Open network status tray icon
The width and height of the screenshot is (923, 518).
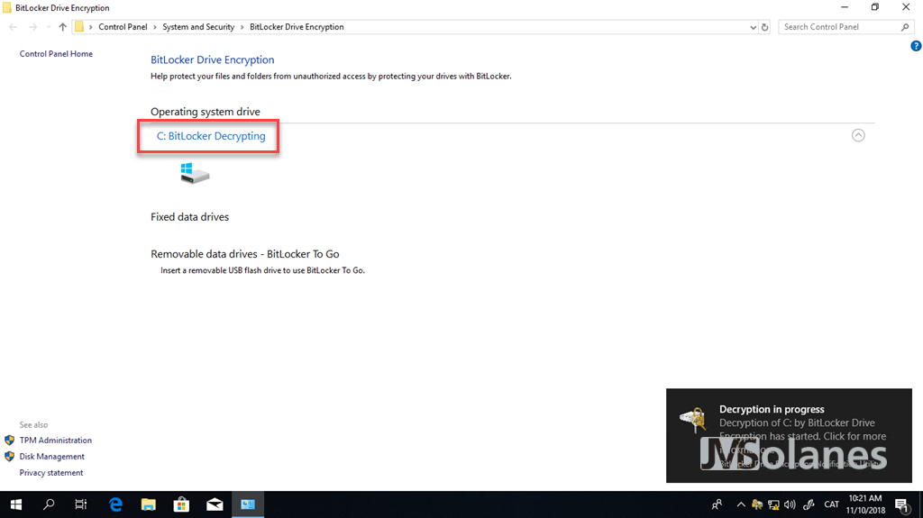click(x=773, y=504)
